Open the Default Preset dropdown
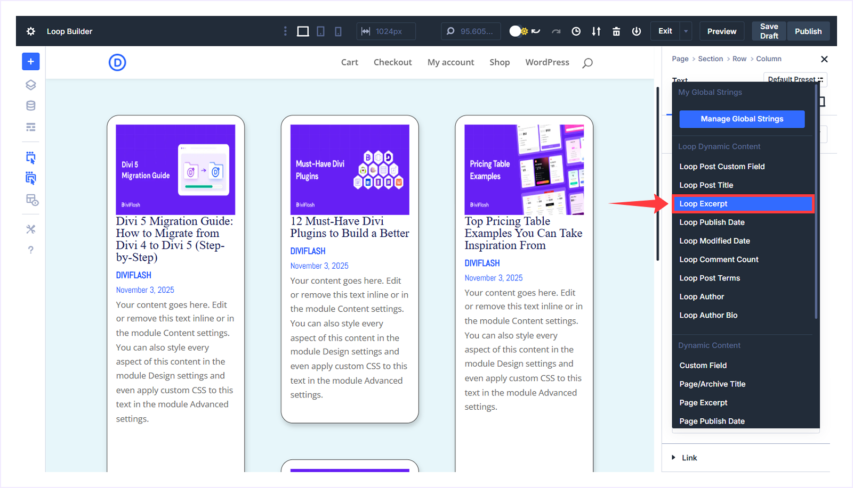The image size is (853, 488). (x=795, y=79)
